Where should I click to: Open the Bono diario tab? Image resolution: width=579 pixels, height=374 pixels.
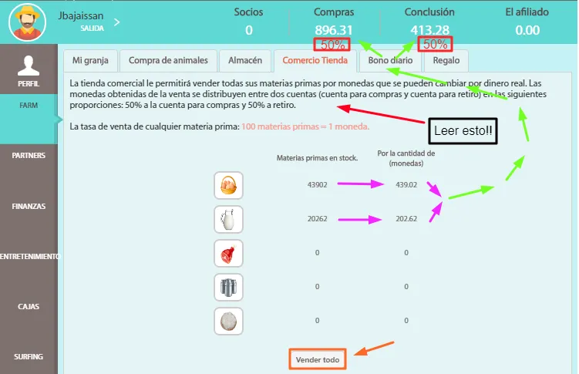click(390, 61)
